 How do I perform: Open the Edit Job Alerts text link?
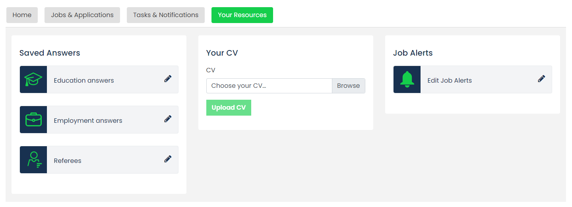tap(450, 80)
